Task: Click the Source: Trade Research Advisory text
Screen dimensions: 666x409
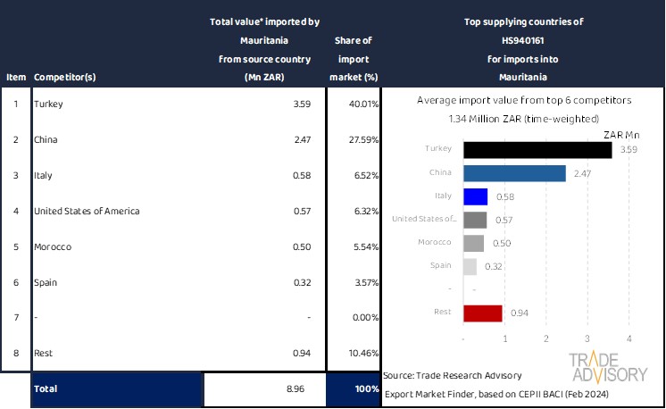Action: (451, 376)
